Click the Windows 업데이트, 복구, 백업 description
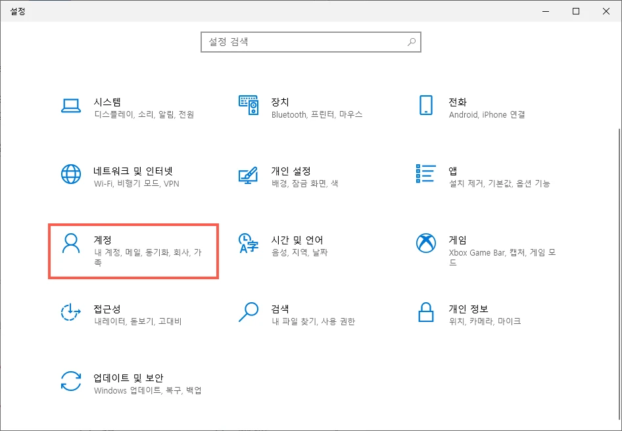622x431 pixels. 147,390
